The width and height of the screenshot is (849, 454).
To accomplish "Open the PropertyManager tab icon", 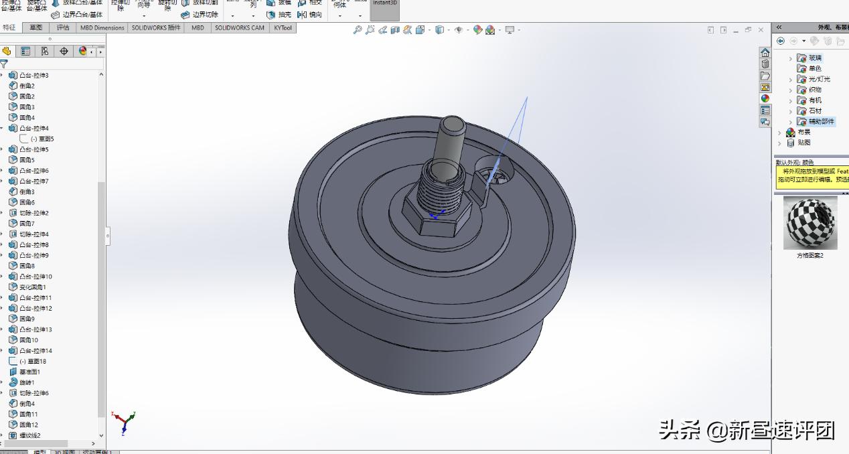I will (25, 51).
